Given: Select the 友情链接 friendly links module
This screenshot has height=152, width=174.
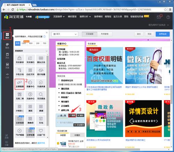Looking at the screenshot, I should pos(19,84).
